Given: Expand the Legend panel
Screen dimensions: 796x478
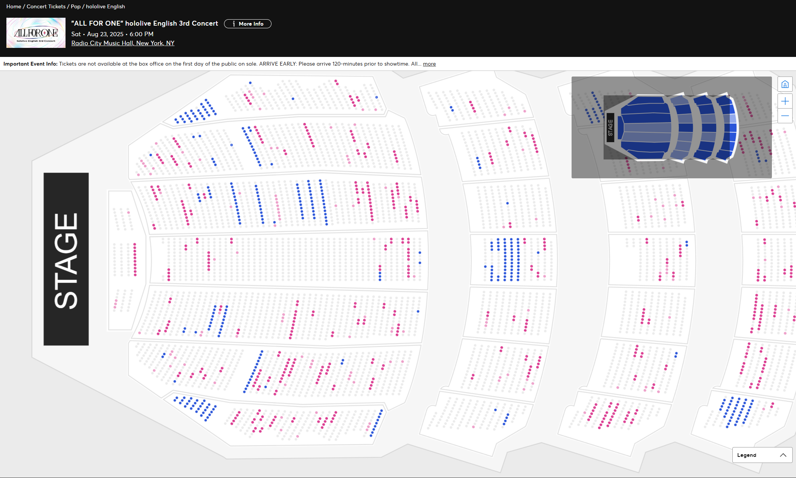Looking at the screenshot, I should [762, 455].
